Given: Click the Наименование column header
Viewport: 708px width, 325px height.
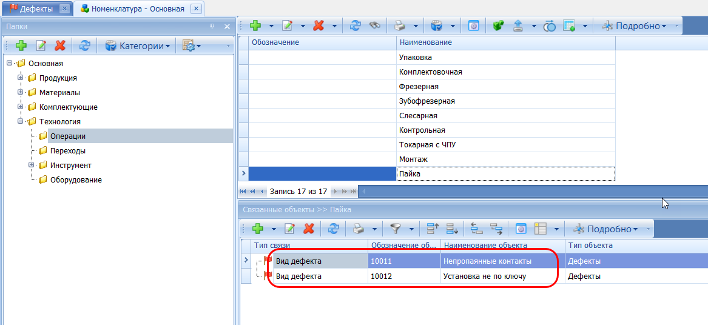Looking at the screenshot, I should tap(425, 42).
